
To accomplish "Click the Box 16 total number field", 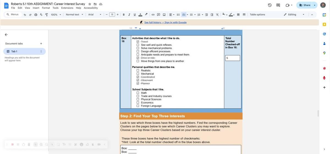I will click(232, 58).
